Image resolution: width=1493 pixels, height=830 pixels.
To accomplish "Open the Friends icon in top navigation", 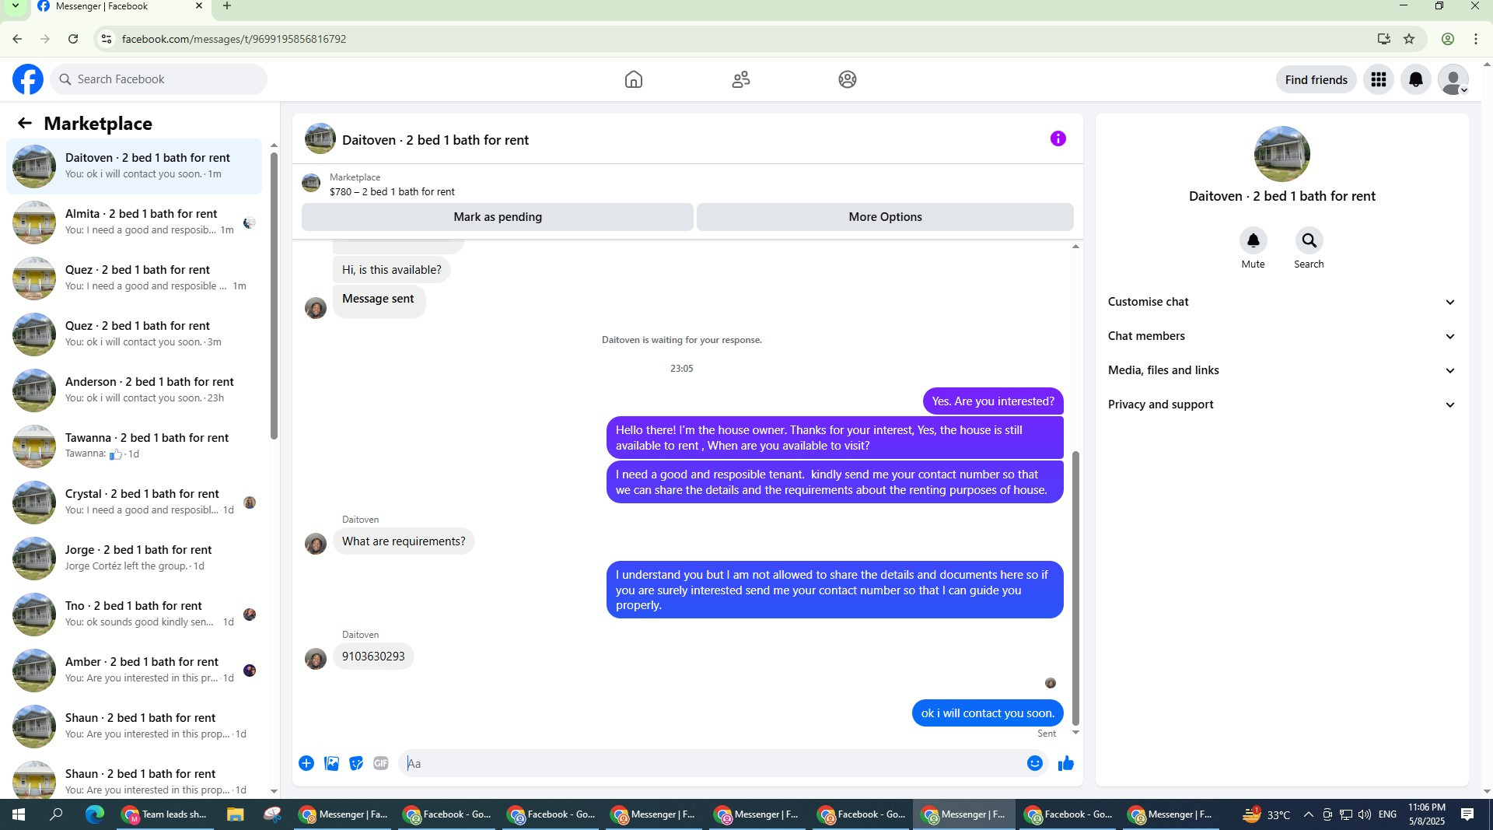I will tap(741, 79).
